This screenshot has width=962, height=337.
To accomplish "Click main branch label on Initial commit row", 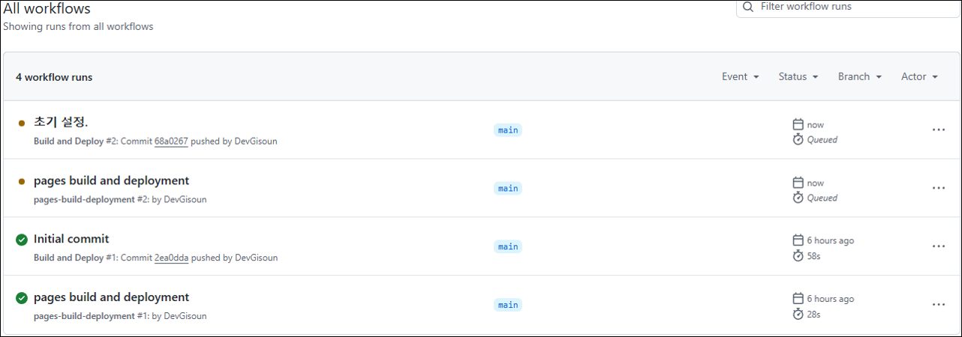I will (508, 246).
